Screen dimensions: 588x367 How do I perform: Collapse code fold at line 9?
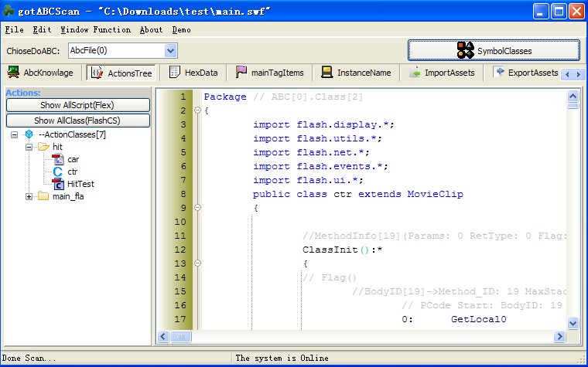coord(197,208)
